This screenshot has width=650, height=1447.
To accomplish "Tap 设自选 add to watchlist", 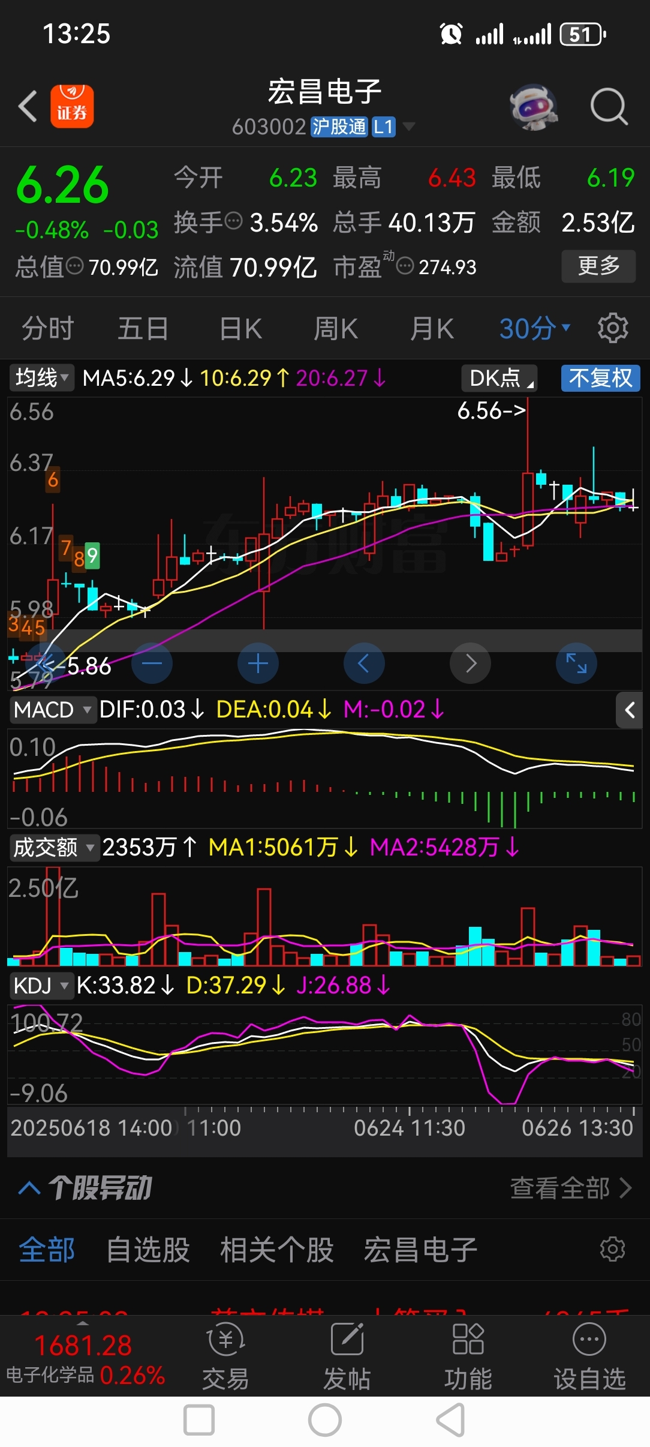I will [589, 1356].
